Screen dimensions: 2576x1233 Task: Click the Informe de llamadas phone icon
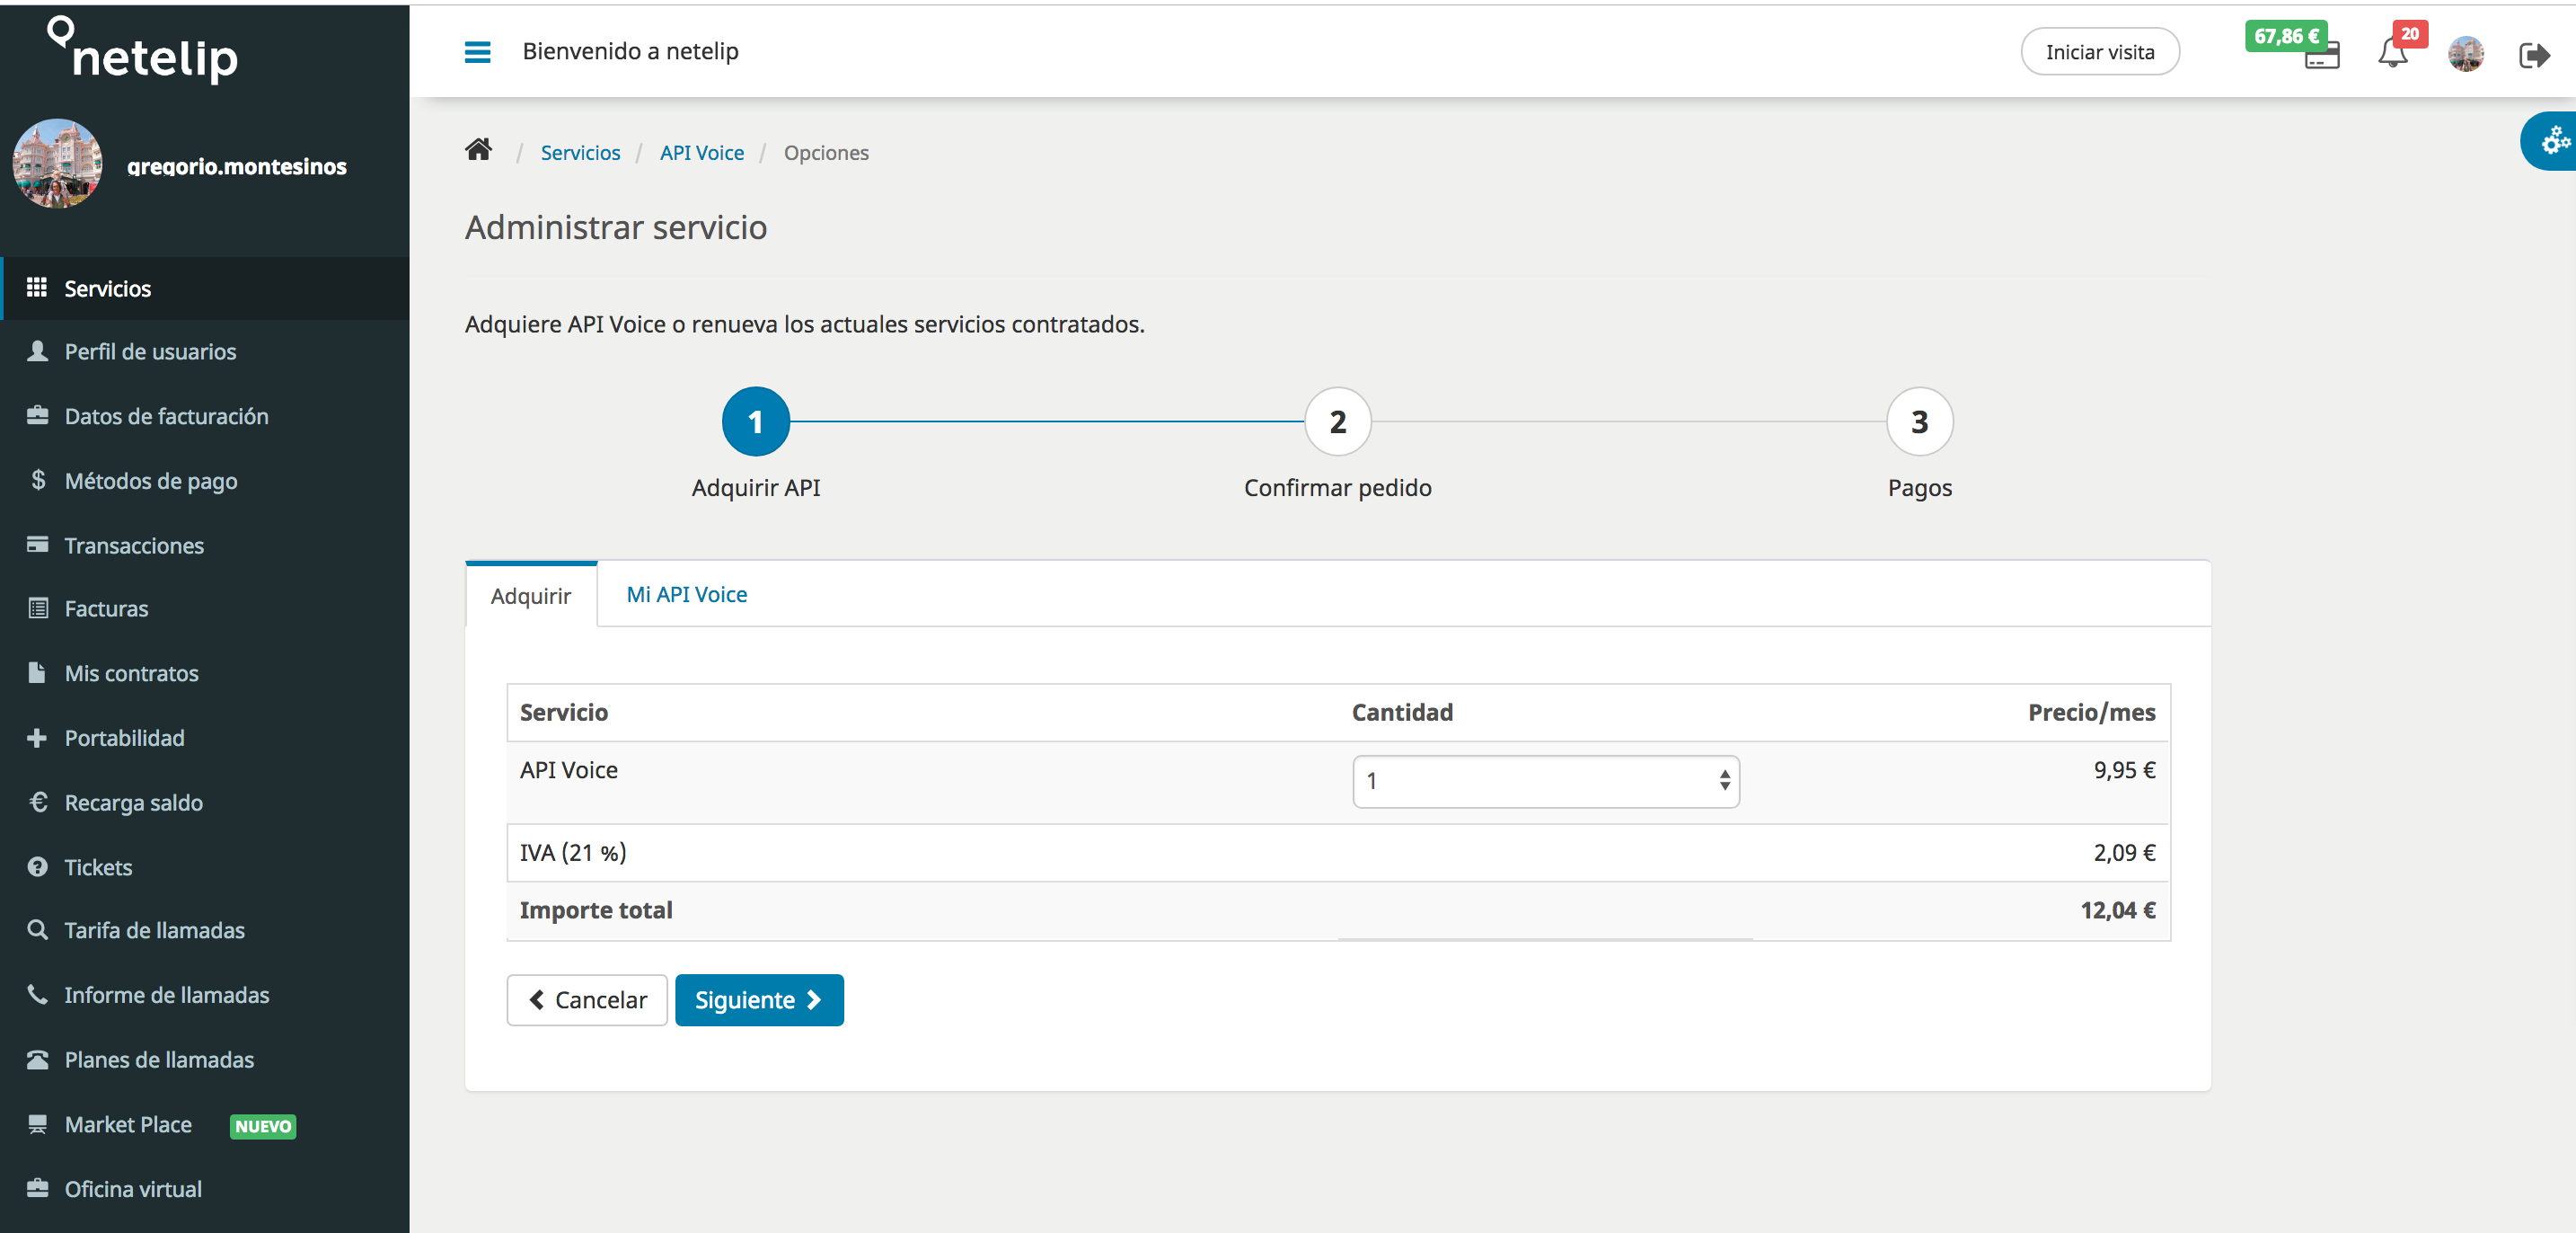[x=37, y=994]
